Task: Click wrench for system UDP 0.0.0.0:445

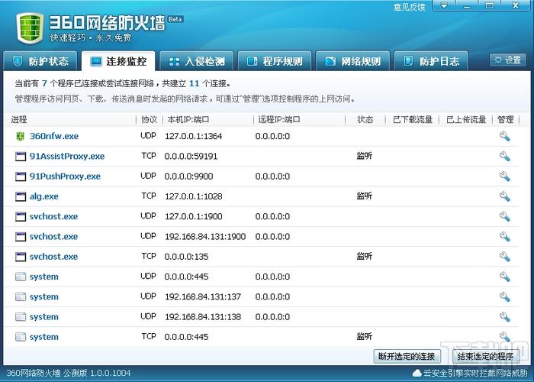Action: [x=505, y=277]
